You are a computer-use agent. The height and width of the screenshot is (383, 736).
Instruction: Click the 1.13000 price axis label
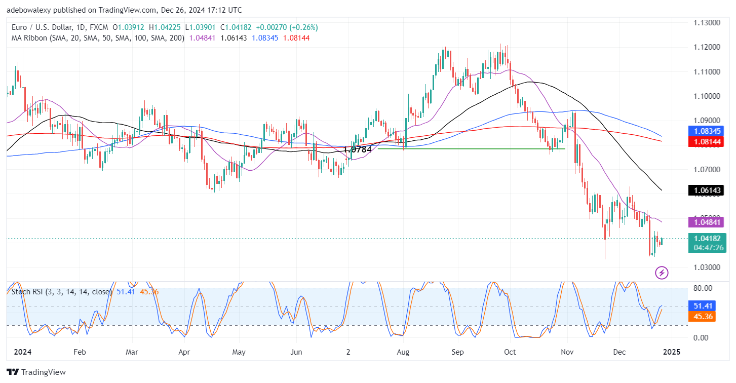(707, 23)
